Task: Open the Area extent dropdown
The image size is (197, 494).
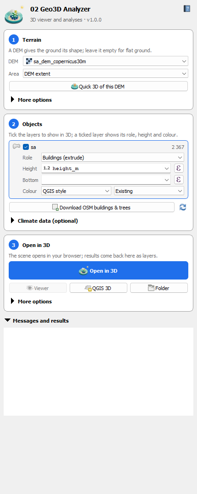Action: tap(105, 74)
